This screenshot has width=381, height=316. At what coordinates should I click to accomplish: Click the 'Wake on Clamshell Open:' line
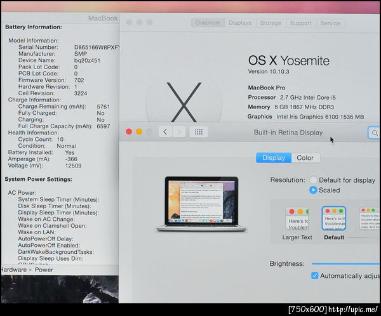tap(52, 226)
